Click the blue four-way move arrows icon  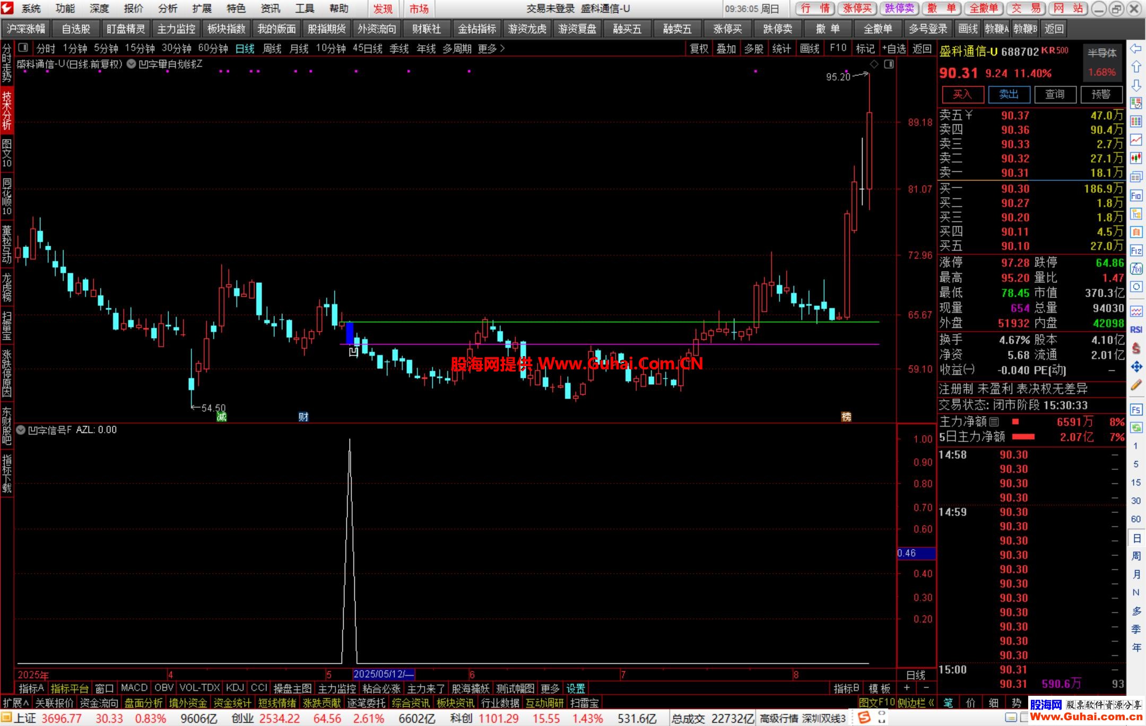[1135, 366]
